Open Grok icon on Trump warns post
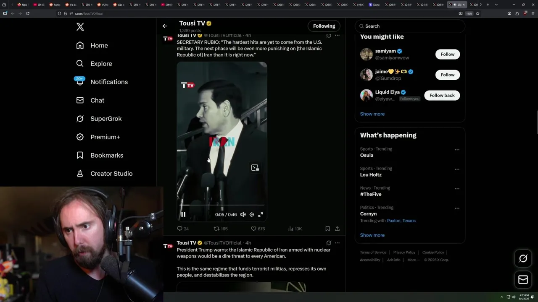The width and height of the screenshot is (538, 302). click(329, 243)
